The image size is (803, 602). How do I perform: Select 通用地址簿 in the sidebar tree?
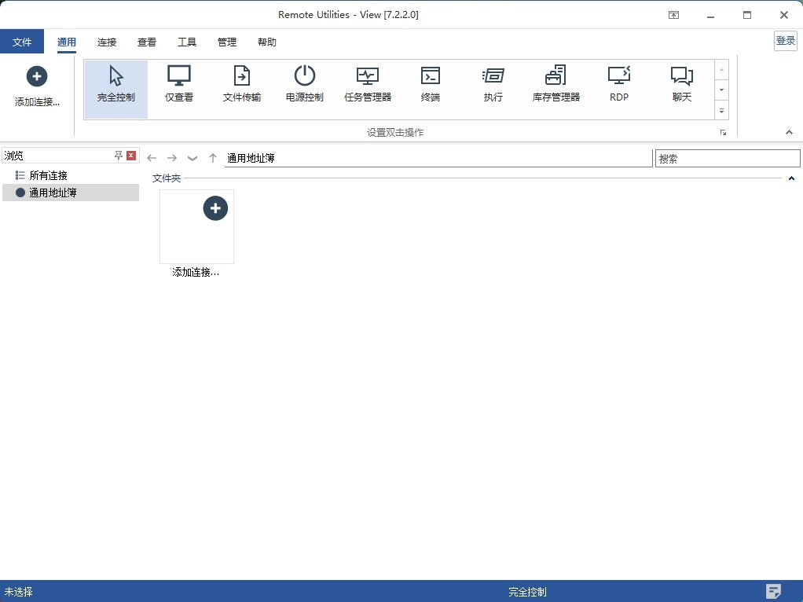click(x=53, y=193)
